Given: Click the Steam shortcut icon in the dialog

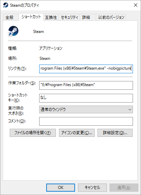Looking at the screenshot, I should 13,31.
